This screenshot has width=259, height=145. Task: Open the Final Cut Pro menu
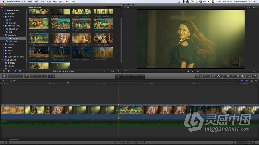coord(13,2)
